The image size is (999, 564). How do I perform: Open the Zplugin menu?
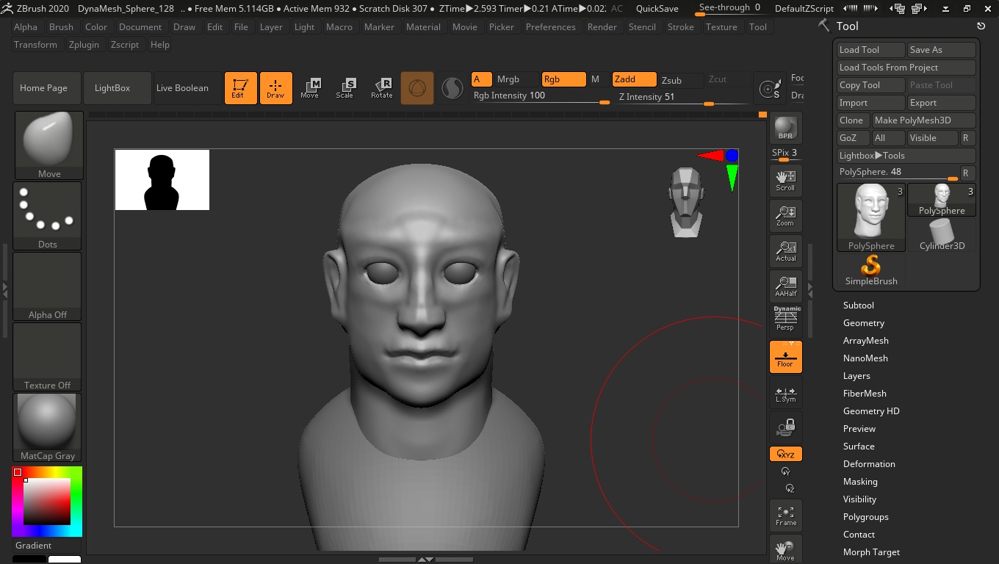(x=84, y=45)
